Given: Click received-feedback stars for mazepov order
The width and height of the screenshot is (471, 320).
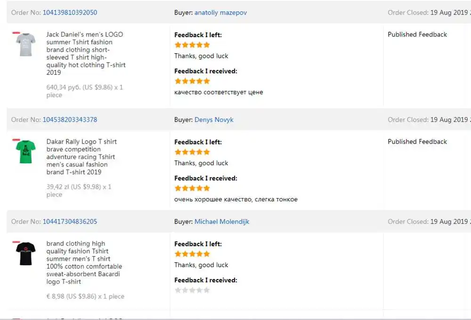Looking at the screenshot, I should coord(192,81).
